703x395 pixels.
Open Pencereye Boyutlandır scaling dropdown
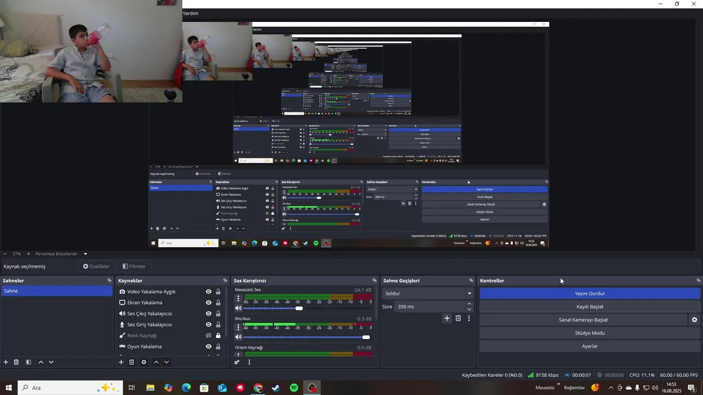61,254
